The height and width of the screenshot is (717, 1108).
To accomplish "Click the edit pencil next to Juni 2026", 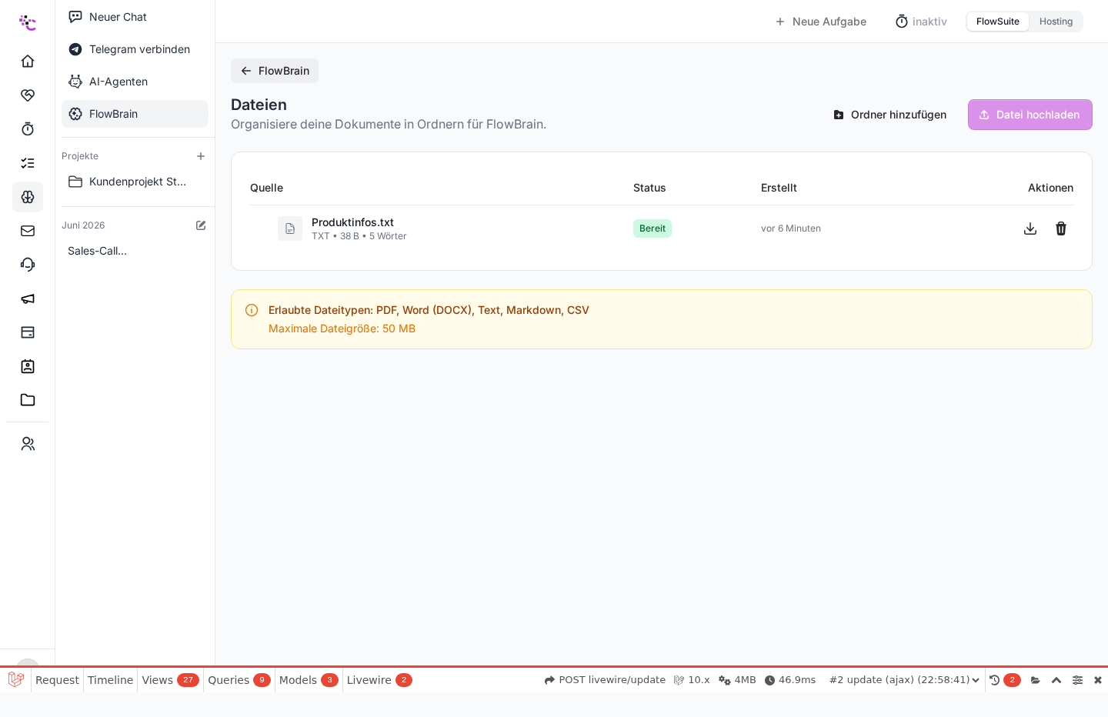I will [x=201, y=225].
